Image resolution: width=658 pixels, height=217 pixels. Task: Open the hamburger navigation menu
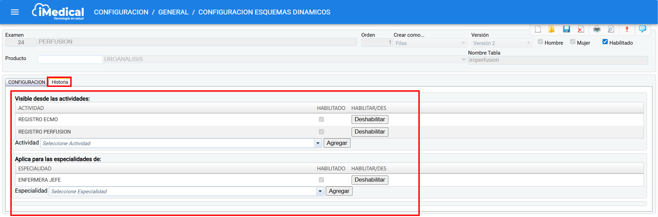point(15,12)
